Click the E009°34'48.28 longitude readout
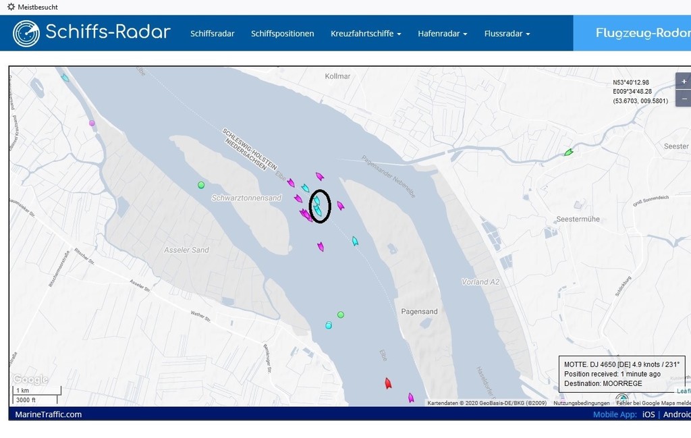Image resolution: width=691 pixels, height=438 pixels. [x=632, y=92]
